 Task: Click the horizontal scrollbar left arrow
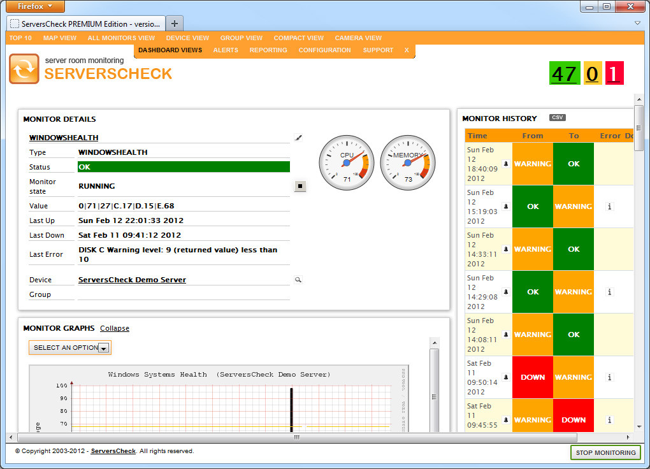(x=11, y=437)
